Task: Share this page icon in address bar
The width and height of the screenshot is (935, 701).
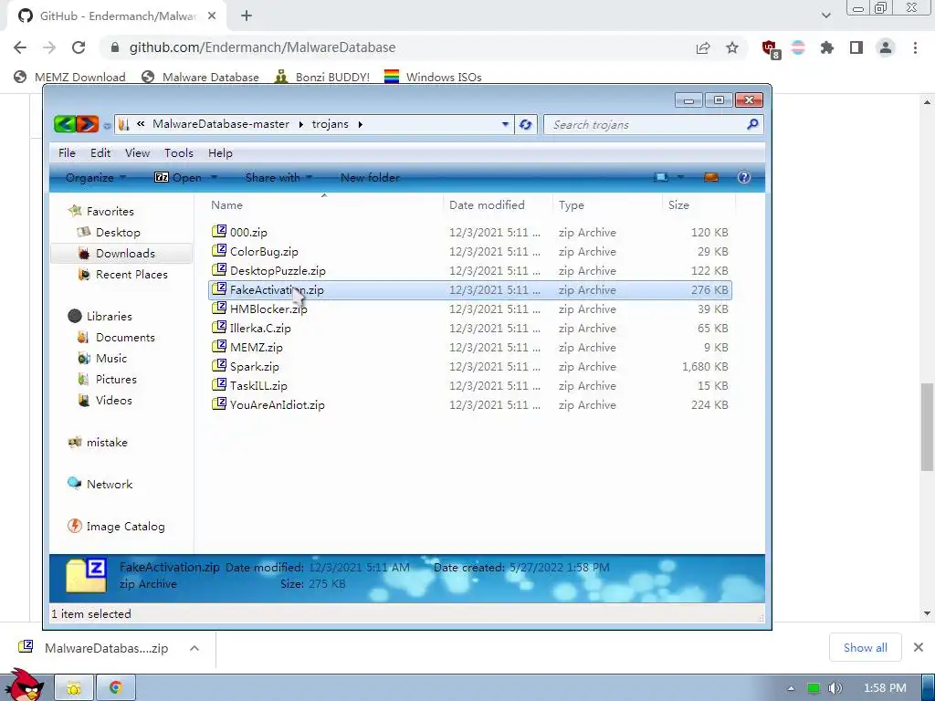Action: [x=703, y=47]
